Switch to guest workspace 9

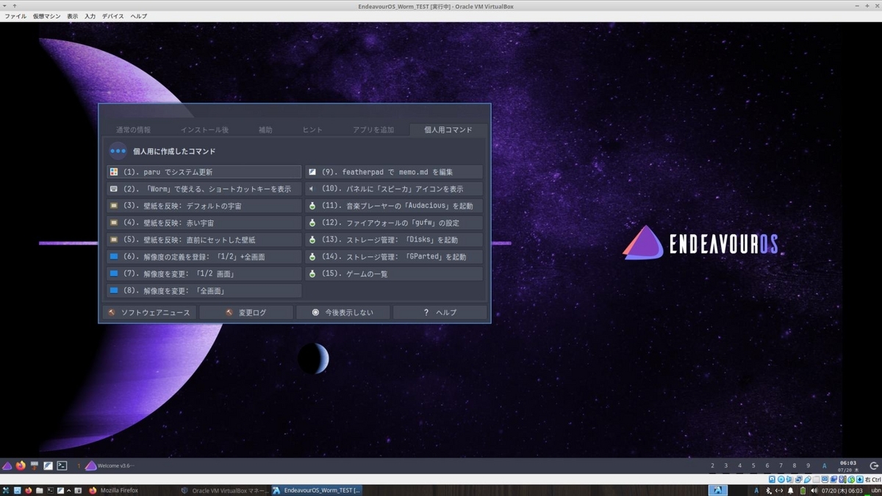point(808,466)
